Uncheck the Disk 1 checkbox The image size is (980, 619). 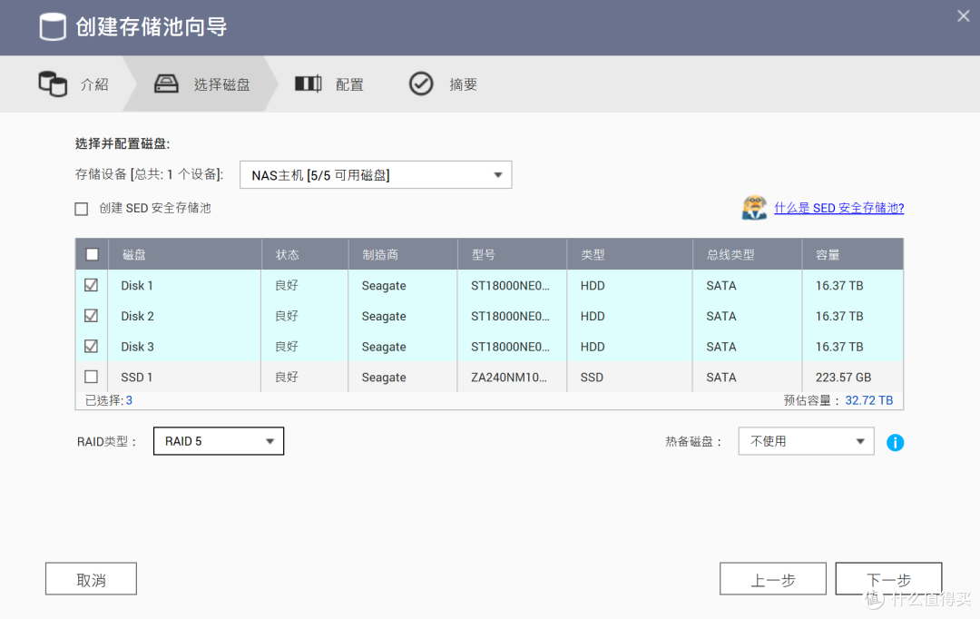click(x=92, y=285)
